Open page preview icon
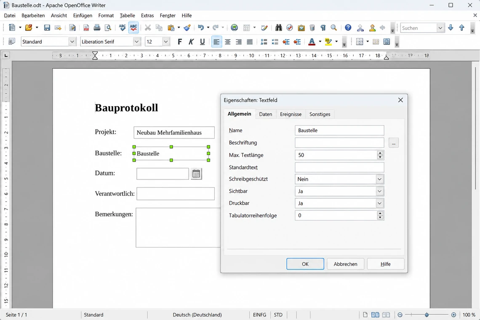Viewport: 480px width, 320px height. click(108, 28)
